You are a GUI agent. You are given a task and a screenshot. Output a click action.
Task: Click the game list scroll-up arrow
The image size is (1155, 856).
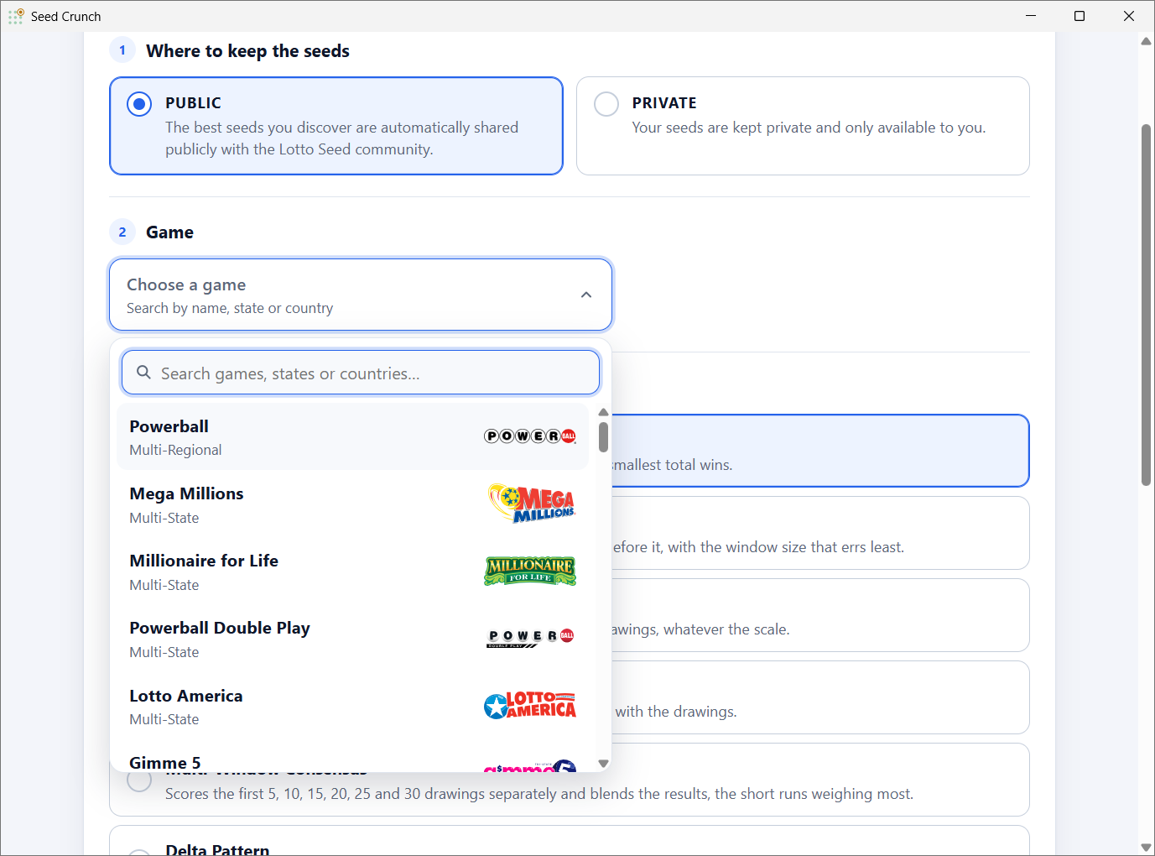603,412
